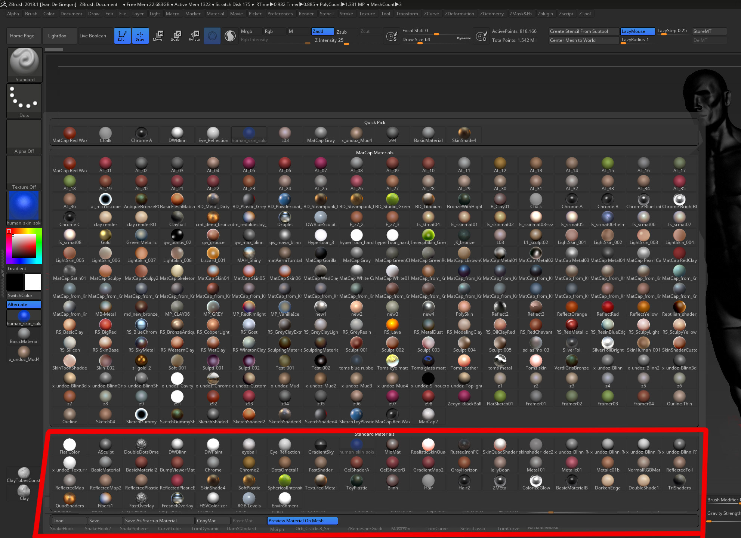Activate the Move tool icon
This screenshot has width=741, height=538.
click(158, 36)
